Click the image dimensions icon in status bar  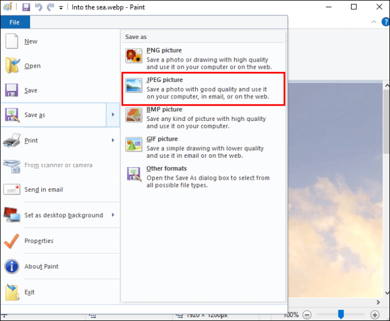pyautogui.click(x=179, y=315)
